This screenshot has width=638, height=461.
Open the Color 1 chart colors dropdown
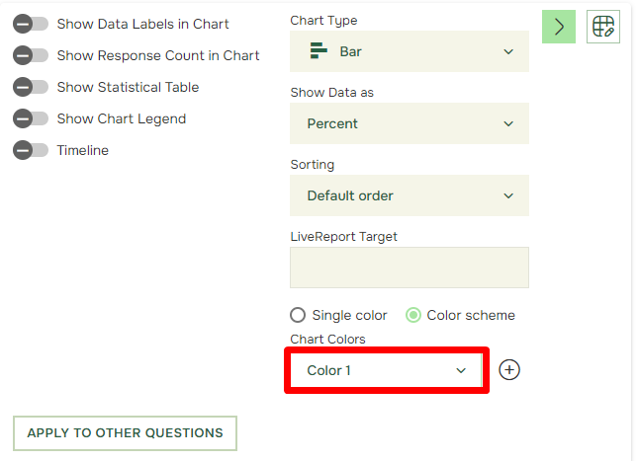[x=387, y=370]
